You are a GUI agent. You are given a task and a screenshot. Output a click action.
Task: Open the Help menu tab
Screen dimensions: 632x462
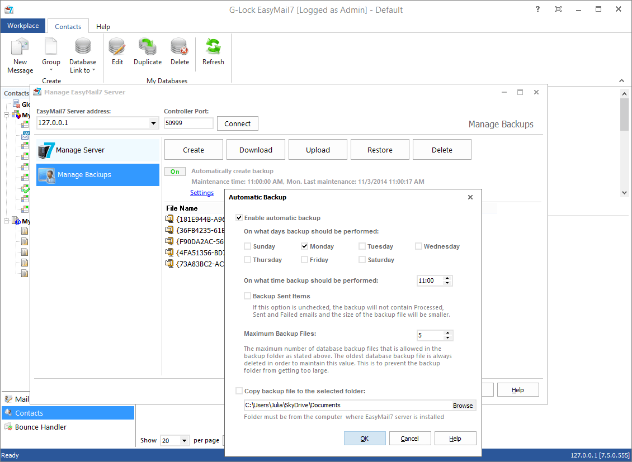(x=103, y=26)
